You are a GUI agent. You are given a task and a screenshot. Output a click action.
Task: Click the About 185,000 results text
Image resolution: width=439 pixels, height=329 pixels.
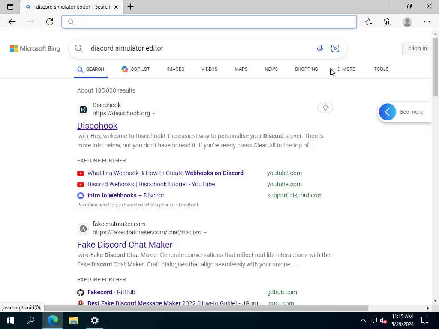tap(106, 91)
